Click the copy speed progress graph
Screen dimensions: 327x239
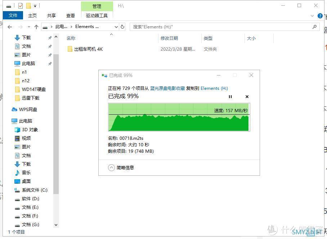click(x=179, y=117)
